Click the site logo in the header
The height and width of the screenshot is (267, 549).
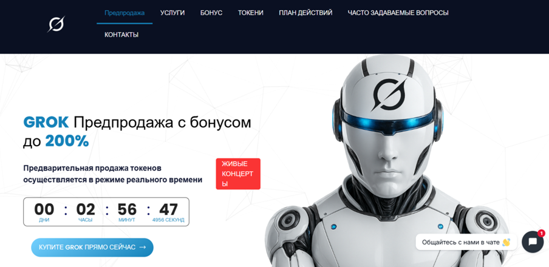tap(56, 24)
